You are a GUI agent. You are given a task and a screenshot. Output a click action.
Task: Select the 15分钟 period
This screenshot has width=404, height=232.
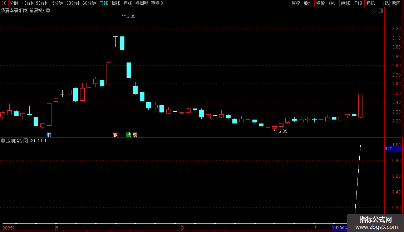pyautogui.click(x=56, y=3)
